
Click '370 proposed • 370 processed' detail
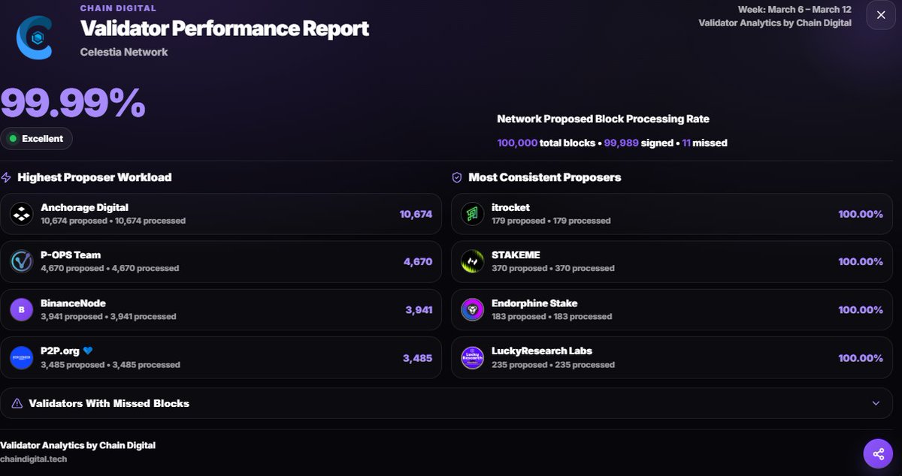pos(553,268)
